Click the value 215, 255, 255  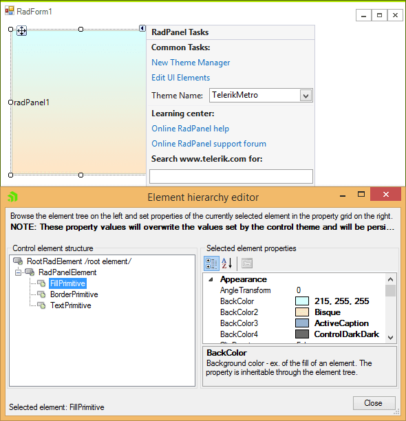341,301
